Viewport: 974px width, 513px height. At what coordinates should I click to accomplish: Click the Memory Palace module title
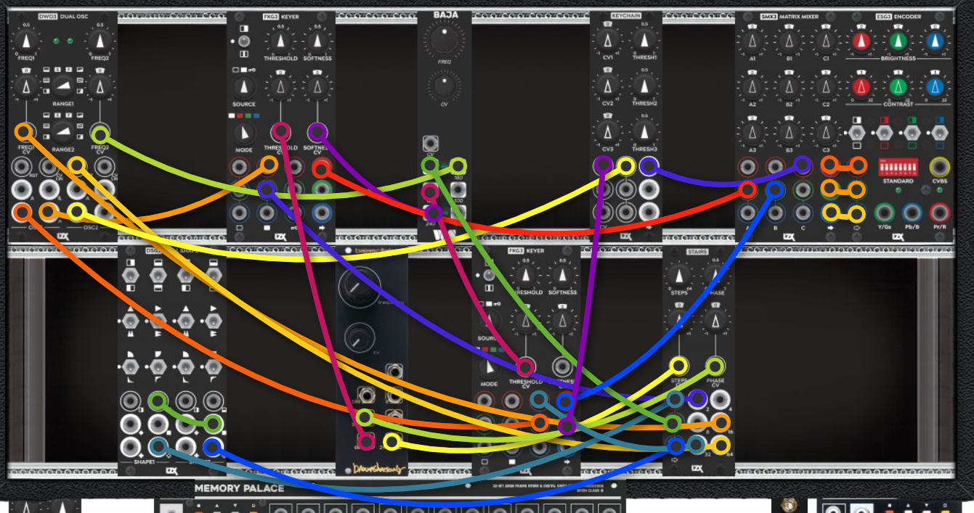(x=239, y=488)
